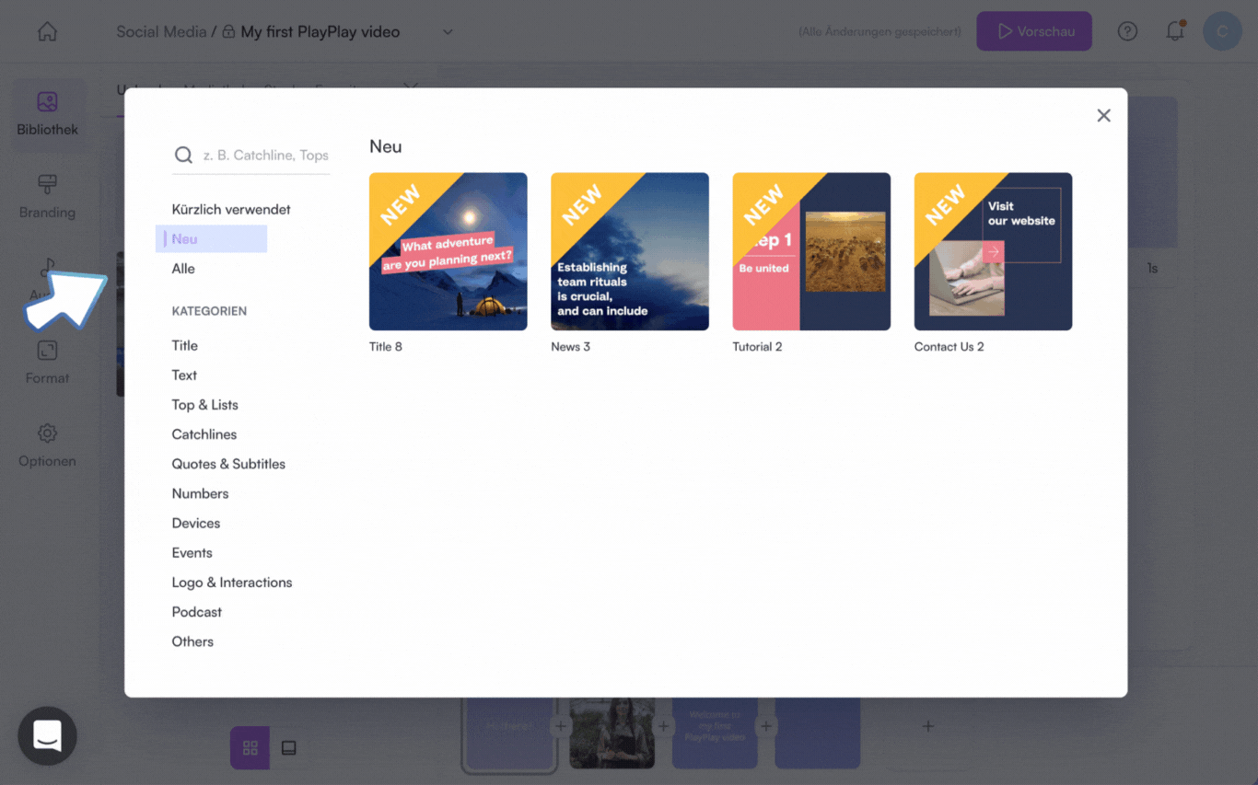Pick the Contact Us 2 template
Image resolution: width=1258 pixels, height=785 pixels.
coord(993,251)
